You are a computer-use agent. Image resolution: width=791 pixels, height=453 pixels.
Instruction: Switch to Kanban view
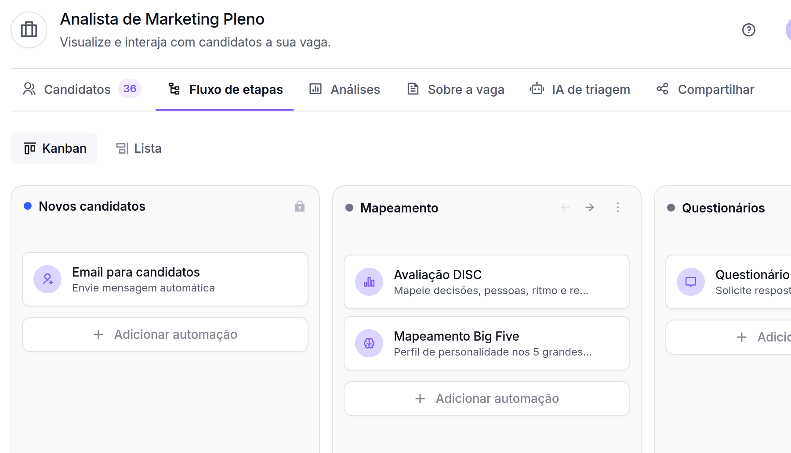point(54,148)
